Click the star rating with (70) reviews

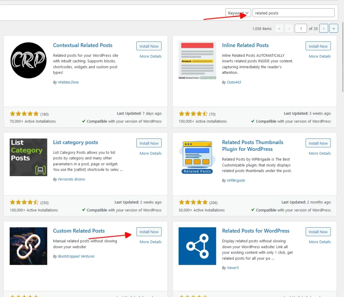193,114
